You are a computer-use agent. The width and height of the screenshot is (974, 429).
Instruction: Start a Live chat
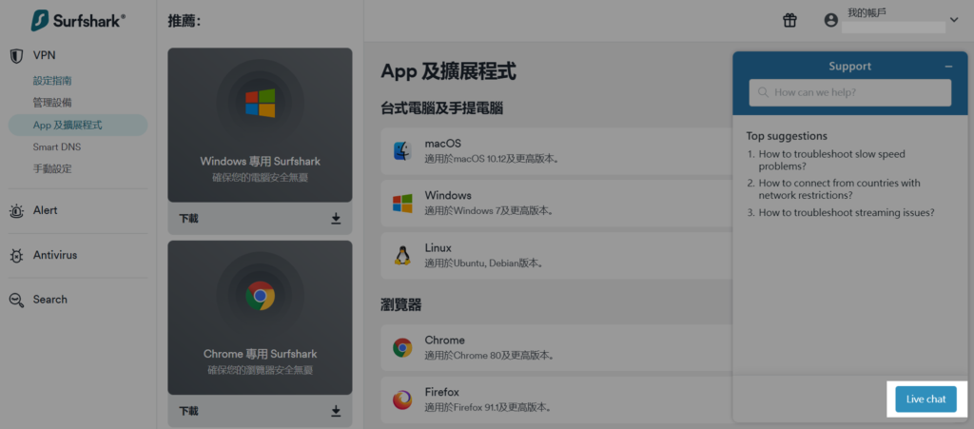pos(925,400)
